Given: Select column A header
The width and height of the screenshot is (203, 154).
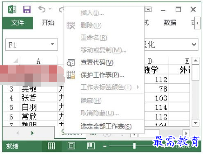Looking at the screenshot, I should pyautogui.click(x=38, y=61).
